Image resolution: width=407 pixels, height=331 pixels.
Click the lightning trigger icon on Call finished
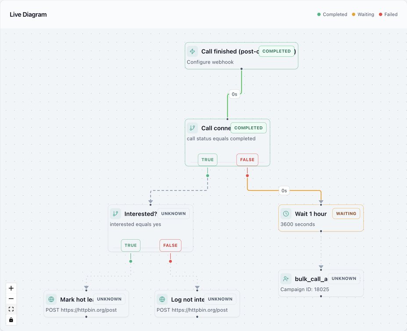[x=193, y=51]
